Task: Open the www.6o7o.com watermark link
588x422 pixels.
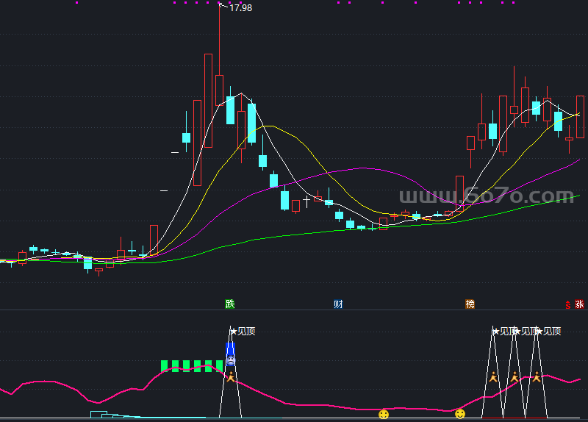Action: [x=486, y=196]
